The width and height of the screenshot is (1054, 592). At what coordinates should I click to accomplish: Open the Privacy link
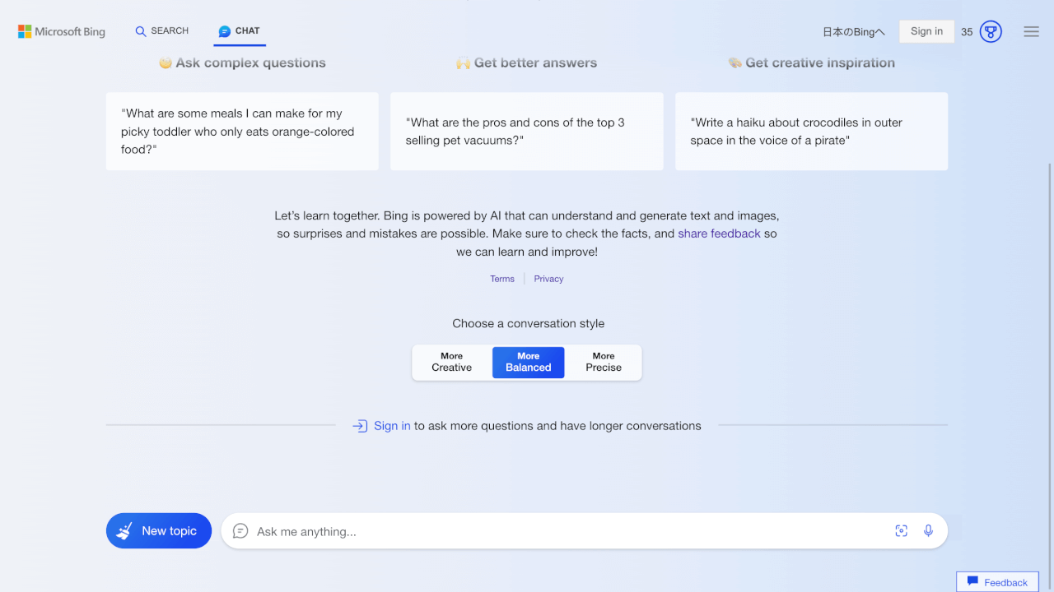pyautogui.click(x=548, y=279)
